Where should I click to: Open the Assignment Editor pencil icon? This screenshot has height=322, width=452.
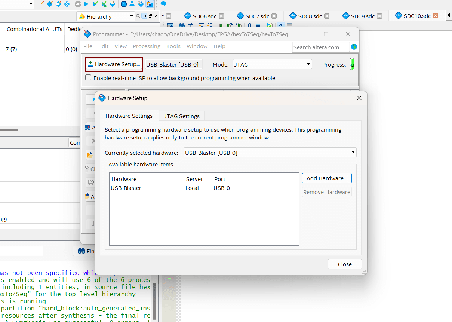pyautogui.click(x=41, y=4)
